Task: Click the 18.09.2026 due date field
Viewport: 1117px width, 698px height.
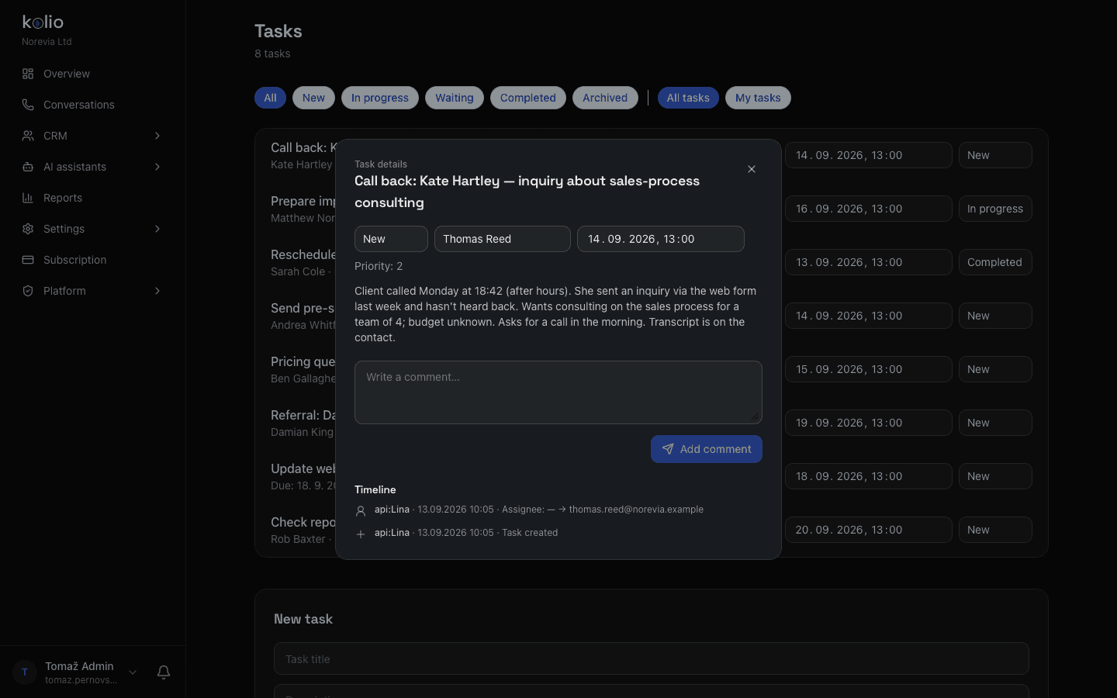Action: tap(869, 476)
